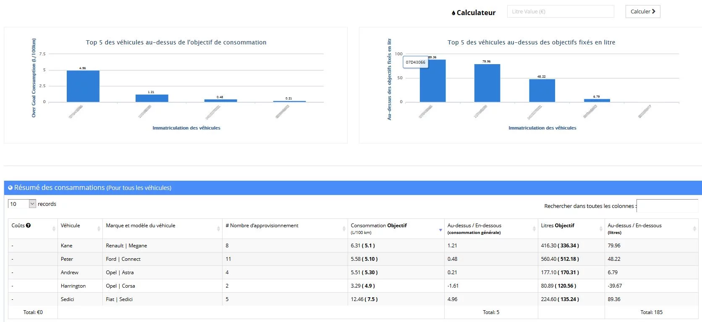Select the Sedici vehicle cell
The image size is (702, 322).
pyautogui.click(x=80, y=299)
